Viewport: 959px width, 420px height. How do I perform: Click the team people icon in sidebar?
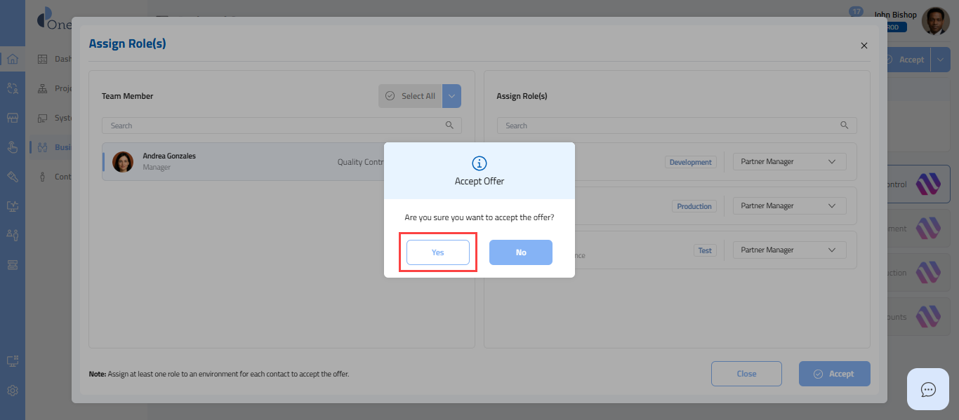pos(12,235)
